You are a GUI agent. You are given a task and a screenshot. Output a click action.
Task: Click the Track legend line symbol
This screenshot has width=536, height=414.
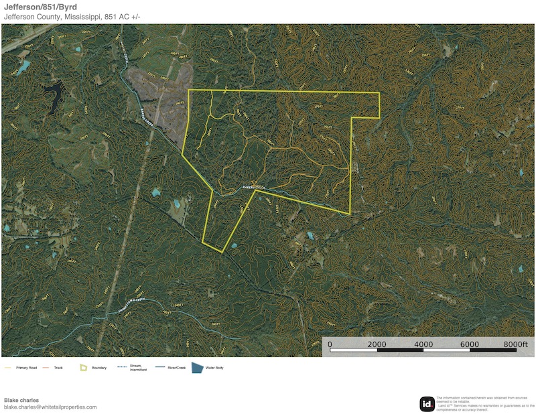tap(47, 368)
